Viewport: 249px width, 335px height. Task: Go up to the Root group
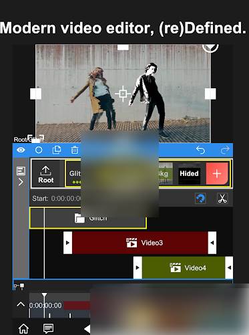[x=46, y=174]
